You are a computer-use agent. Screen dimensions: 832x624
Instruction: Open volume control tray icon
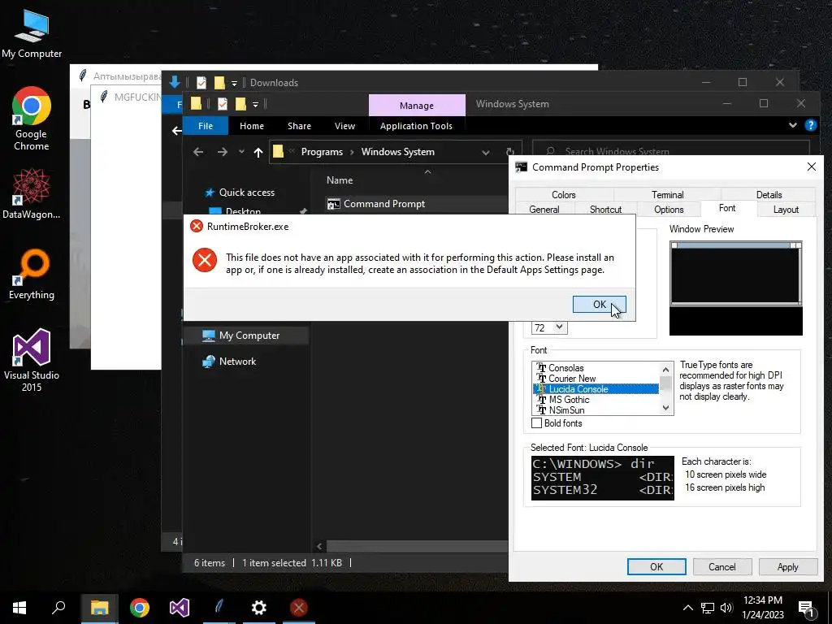(726, 608)
